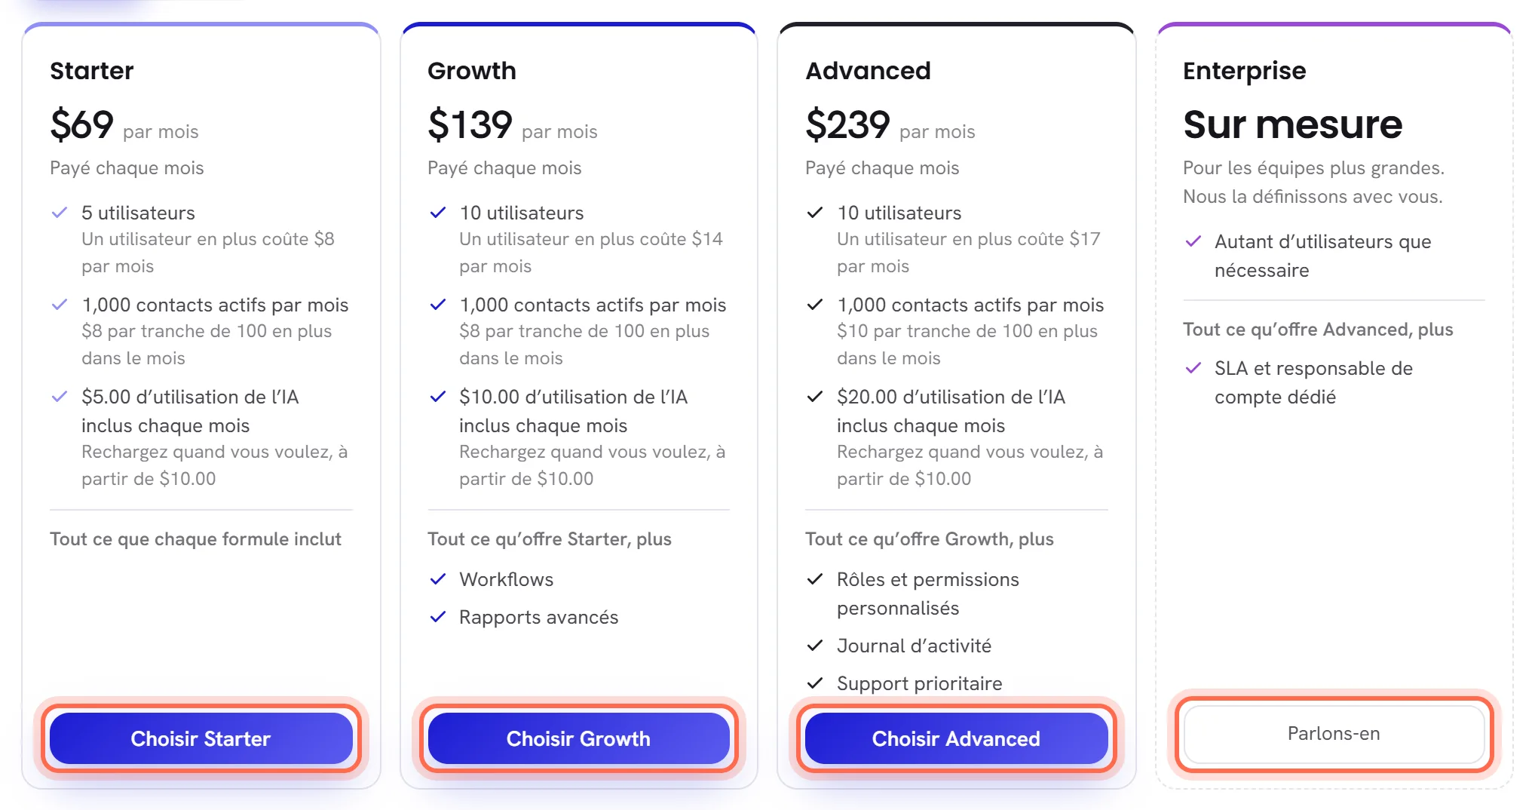Click checkmark beside Autant d'utilisateurs que nécessaire

point(1193,241)
